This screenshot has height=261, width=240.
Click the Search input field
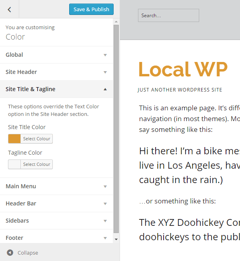pyautogui.click(x=168, y=15)
